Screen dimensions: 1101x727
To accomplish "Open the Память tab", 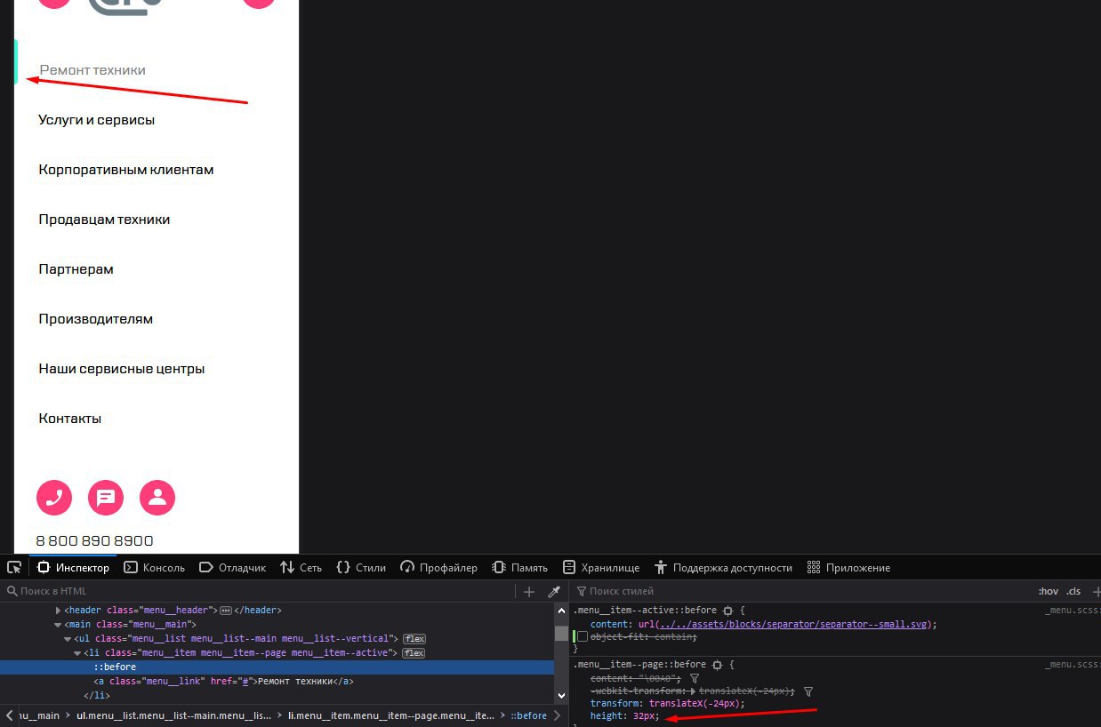I will coord(520,567).
